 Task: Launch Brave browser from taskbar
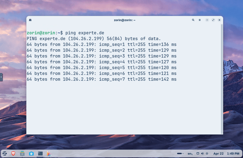point(13,153)
